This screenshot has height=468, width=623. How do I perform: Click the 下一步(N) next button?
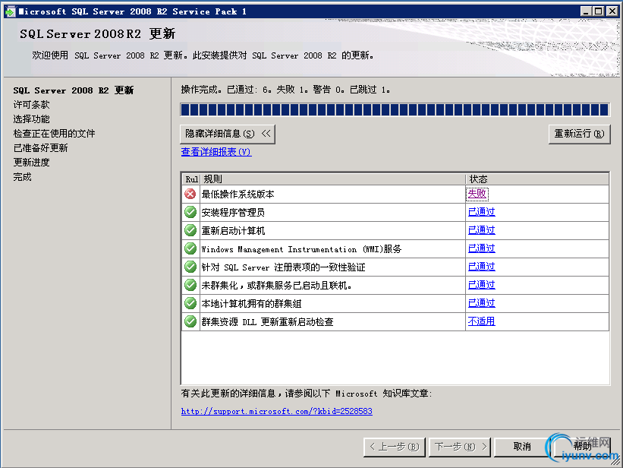(460, 447)
